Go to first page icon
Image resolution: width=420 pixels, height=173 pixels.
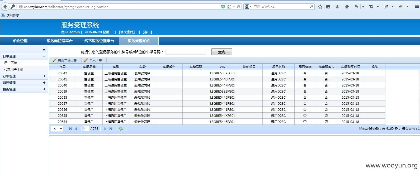[x=70, y=129]
